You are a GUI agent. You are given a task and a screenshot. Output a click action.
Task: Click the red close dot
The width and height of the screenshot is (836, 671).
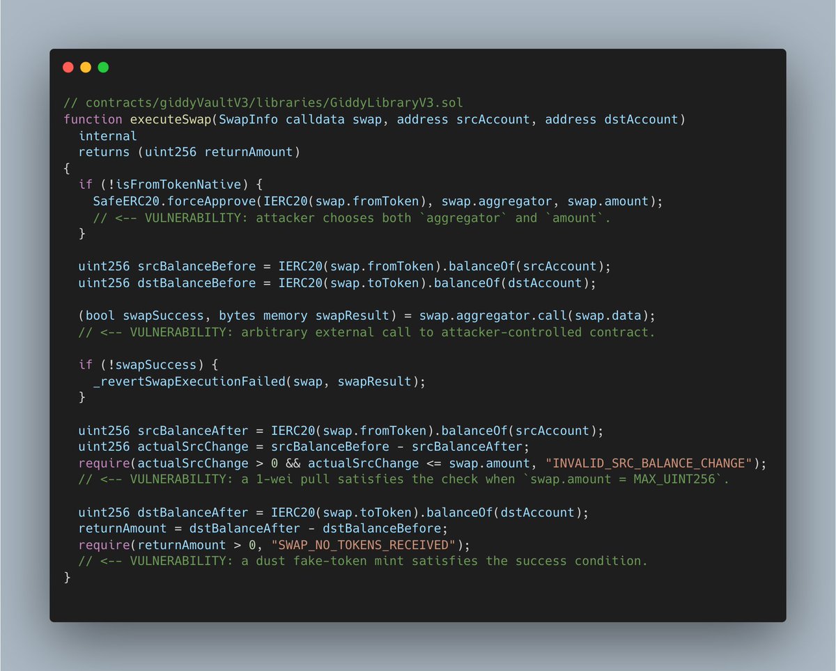pos(68,68)
